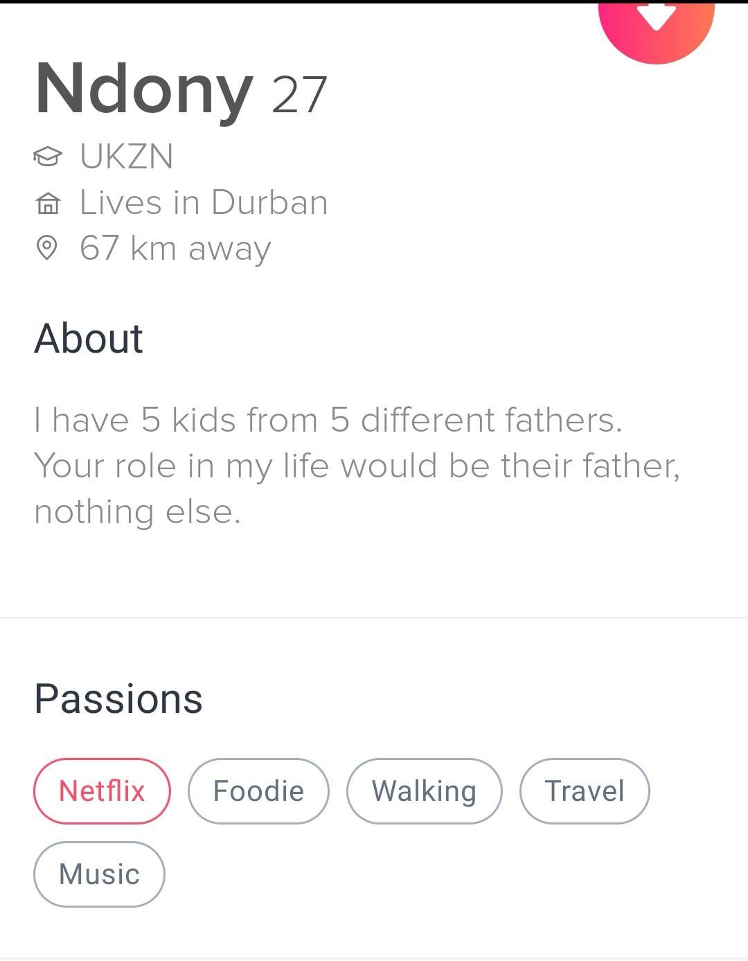Tap the Music passion tag

(x=99, y=874)
